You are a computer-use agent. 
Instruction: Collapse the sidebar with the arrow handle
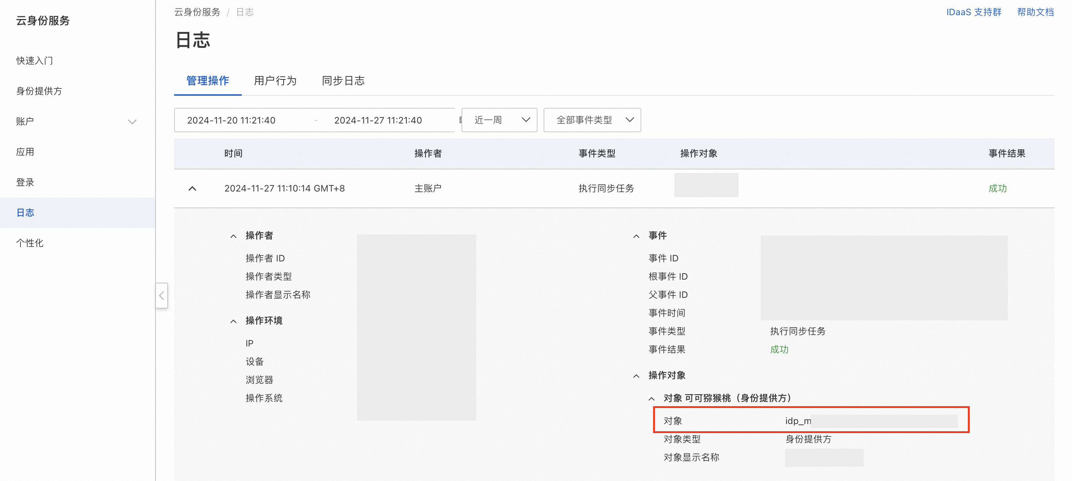point(162,296)
